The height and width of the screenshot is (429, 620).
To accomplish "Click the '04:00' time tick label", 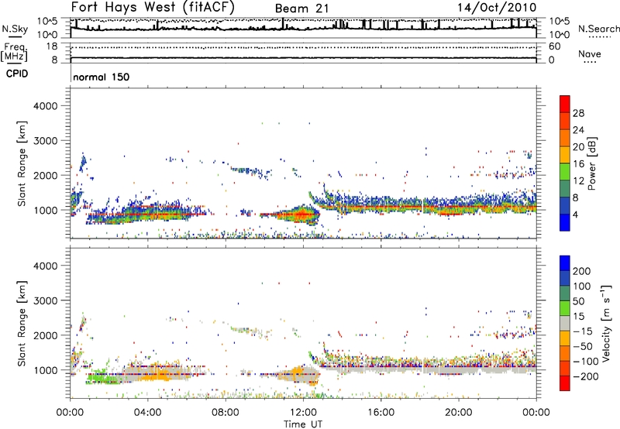I will point(147,413).
